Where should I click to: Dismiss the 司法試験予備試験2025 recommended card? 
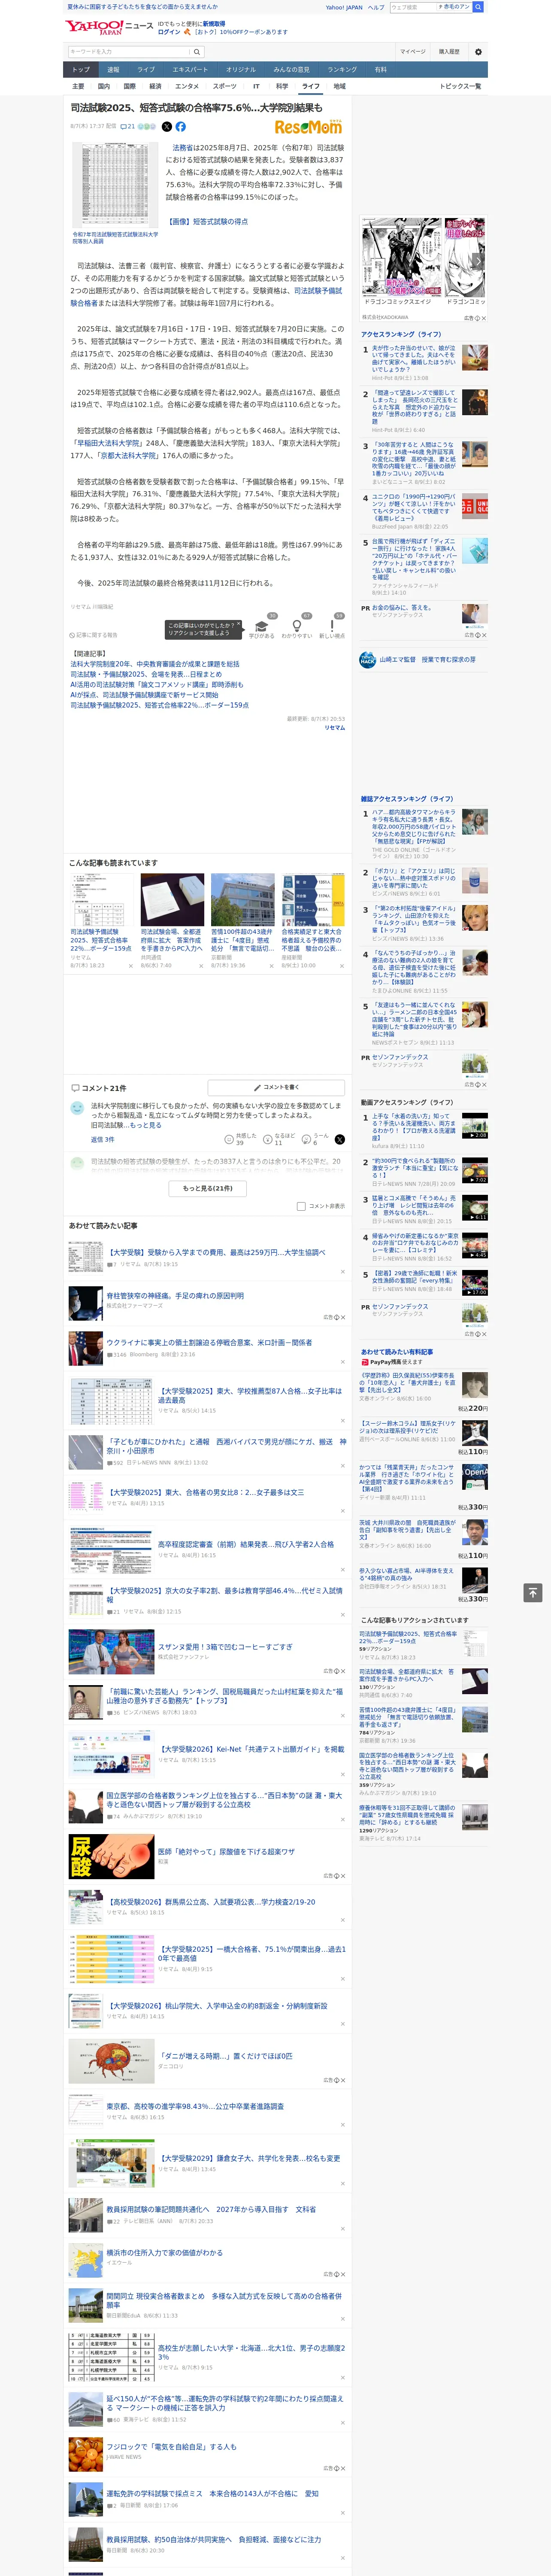point(130,966)
